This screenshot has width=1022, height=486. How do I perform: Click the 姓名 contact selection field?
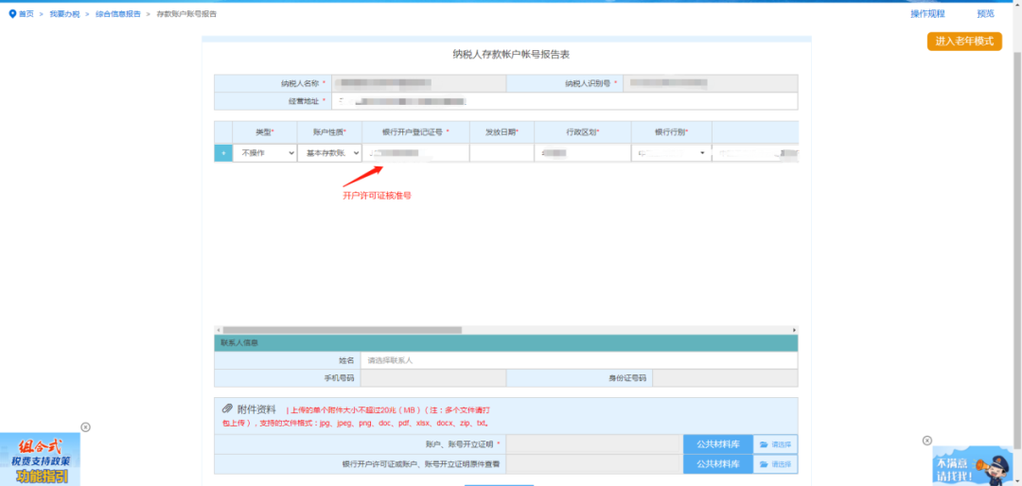tap(577, 360)
